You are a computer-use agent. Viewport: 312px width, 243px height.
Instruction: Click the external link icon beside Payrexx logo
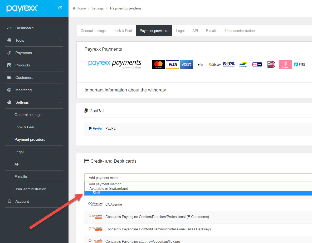point(60,8)
